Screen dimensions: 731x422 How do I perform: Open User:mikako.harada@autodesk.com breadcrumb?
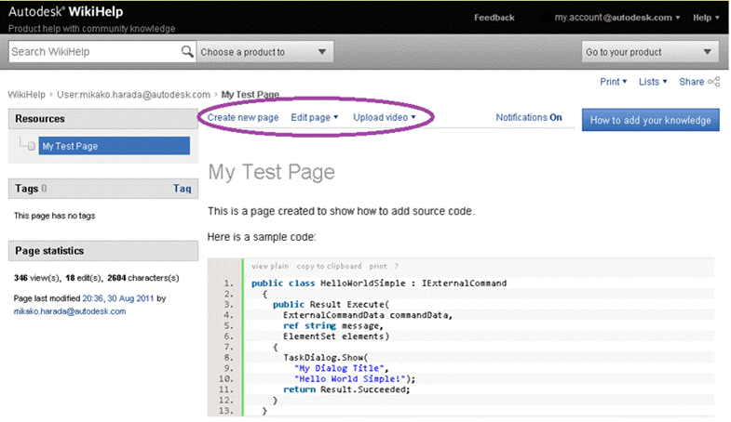point(133,95)
